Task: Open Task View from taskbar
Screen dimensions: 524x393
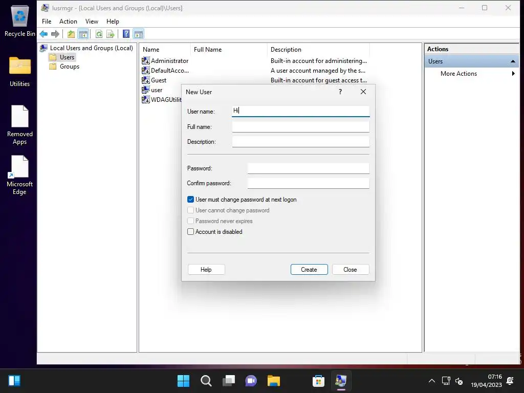Action: pyautogui.click(x=229, y=381)
